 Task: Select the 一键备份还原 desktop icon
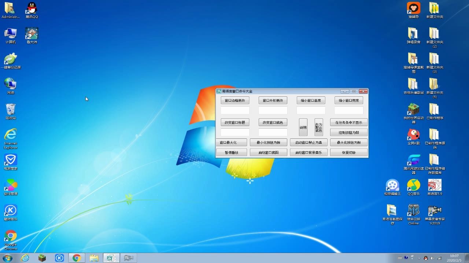10,61
